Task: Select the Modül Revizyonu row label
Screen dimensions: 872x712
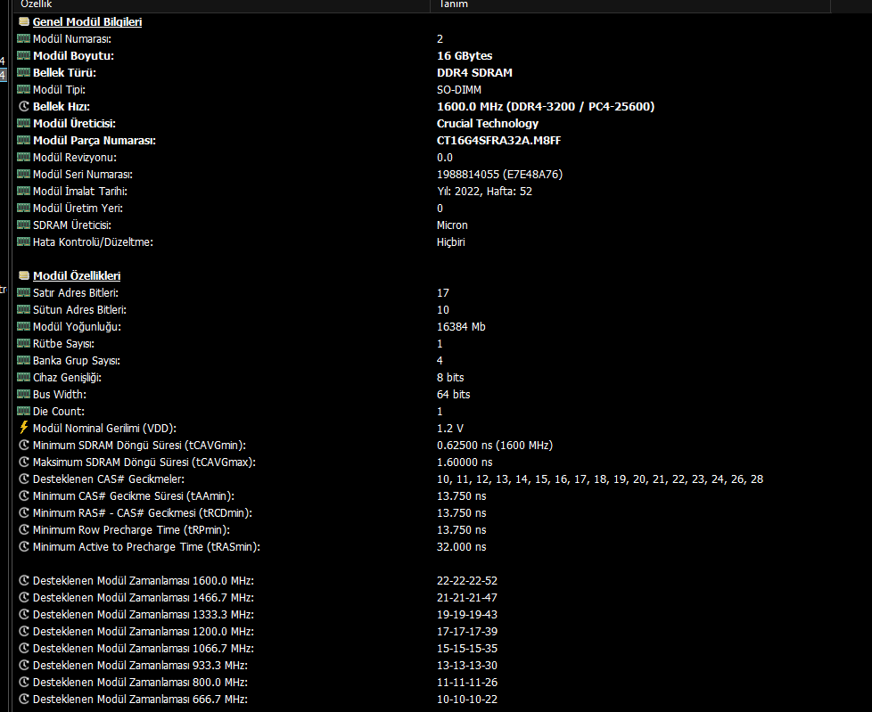Action: point(75,158)
